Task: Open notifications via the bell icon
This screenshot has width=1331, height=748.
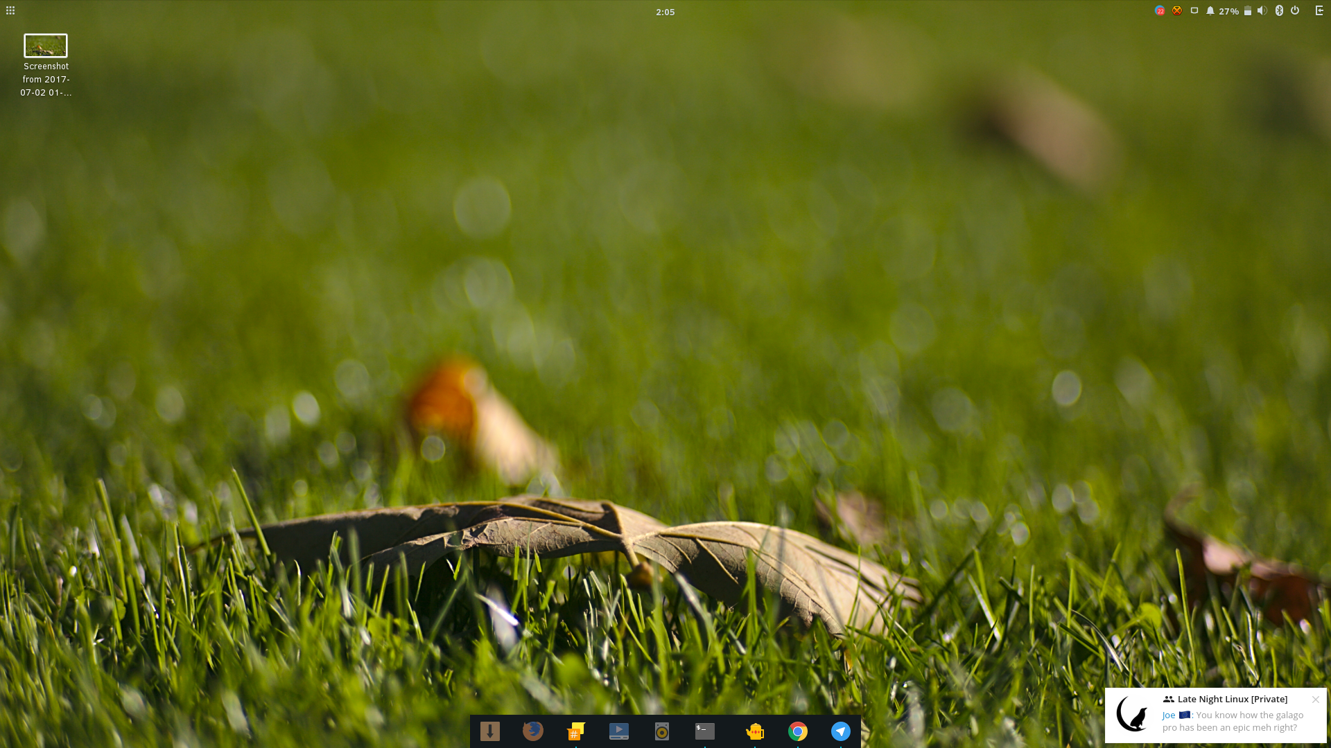Action: tap(1210, 11)
